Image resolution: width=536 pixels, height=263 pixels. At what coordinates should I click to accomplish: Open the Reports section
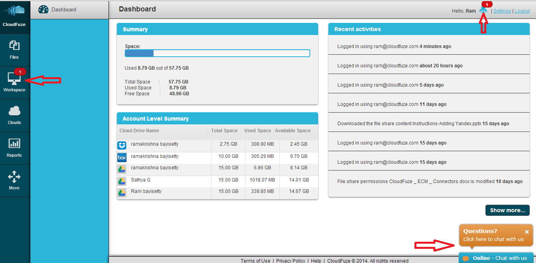(14, 148)
